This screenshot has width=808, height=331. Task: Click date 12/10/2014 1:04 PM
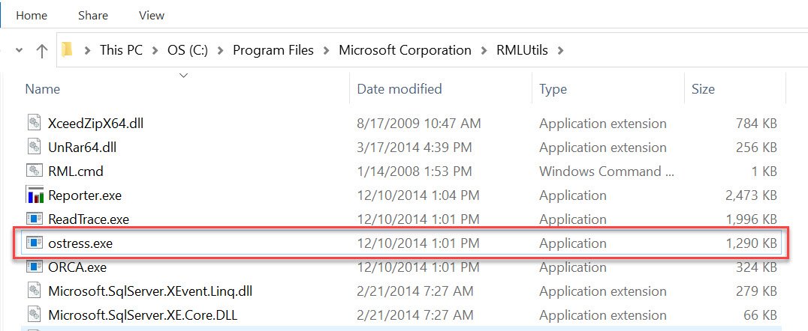click(418, 195)
